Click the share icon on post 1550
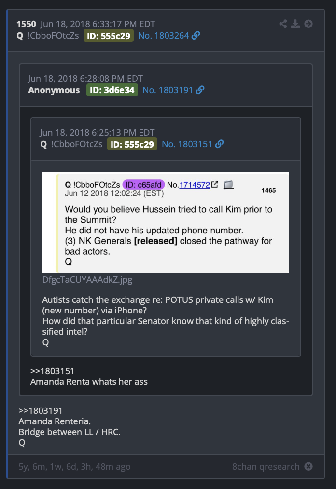This screenshot has width=336, height=489. (x=283, y=24)
